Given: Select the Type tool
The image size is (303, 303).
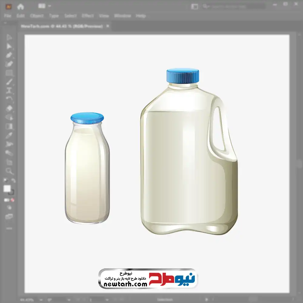Looking at the screenshot, I should pyautogui.click(x=9, y=90).
